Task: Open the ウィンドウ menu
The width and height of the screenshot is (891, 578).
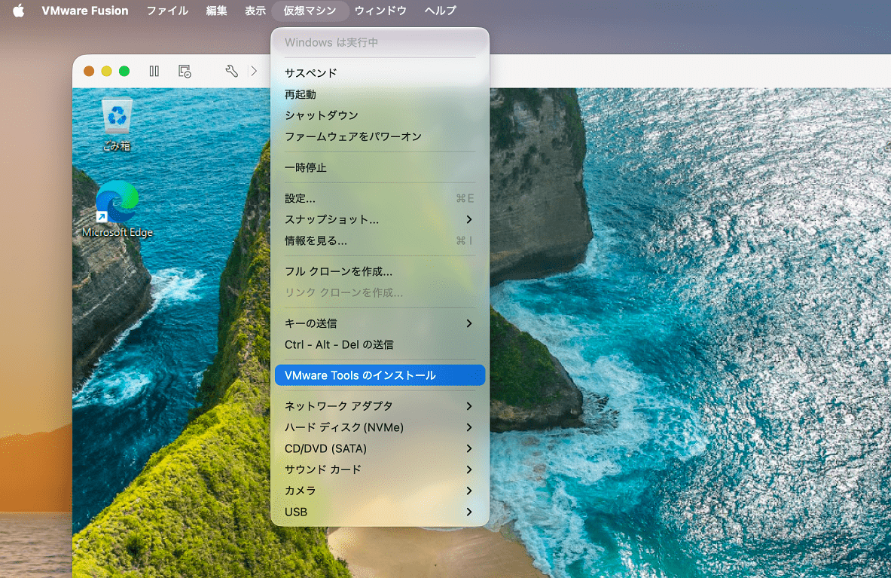Action: tap(380, 11)
